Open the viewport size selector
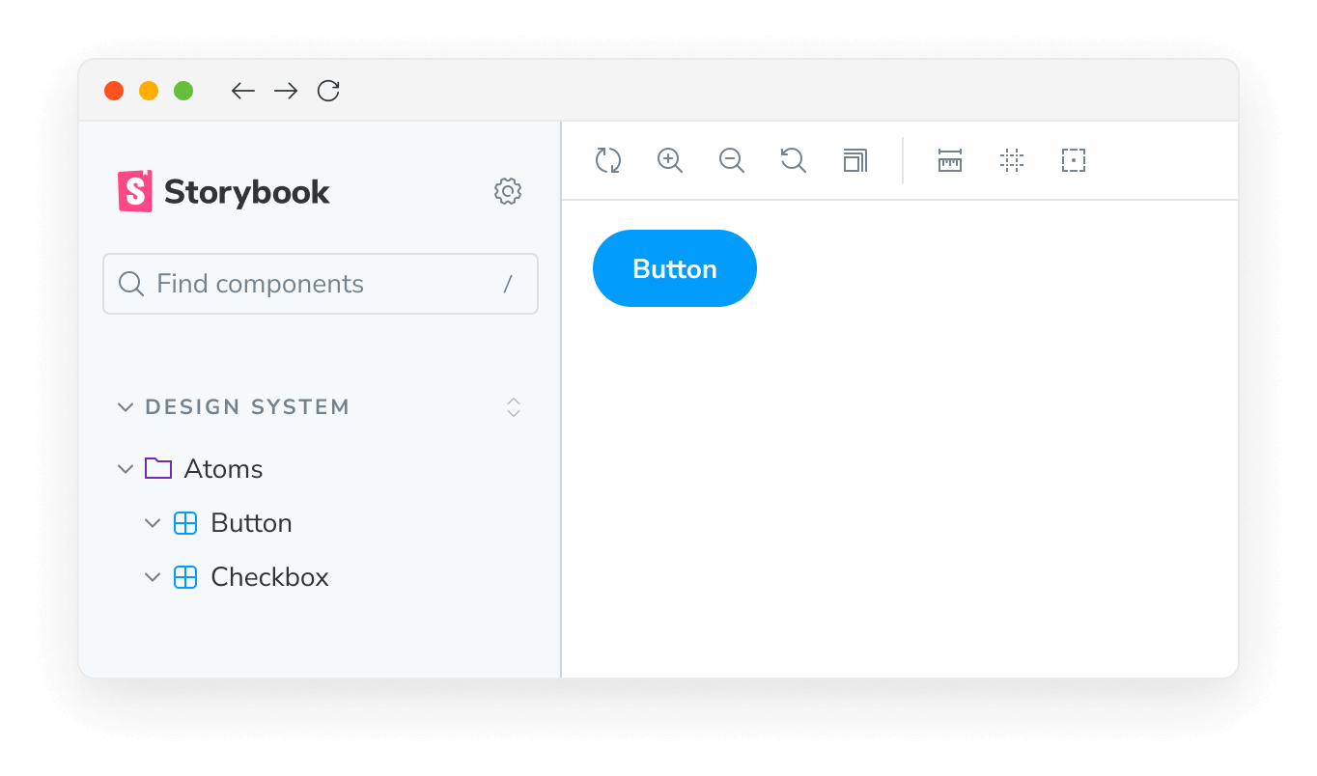 (x=855, y=160)
